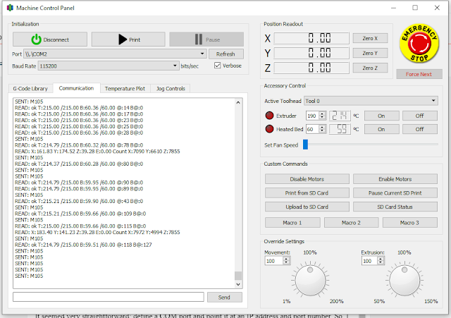Click the Movement override stepper arrows
The width and height of the screenshot is (451, 318).
point(286,261)
